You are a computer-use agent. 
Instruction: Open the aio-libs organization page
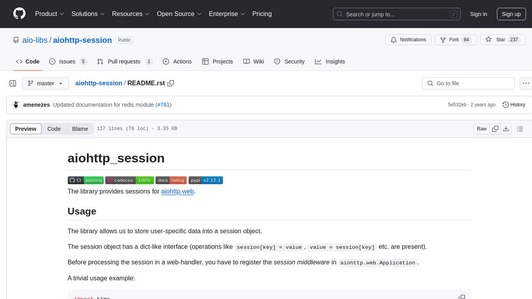pos(36,40)
